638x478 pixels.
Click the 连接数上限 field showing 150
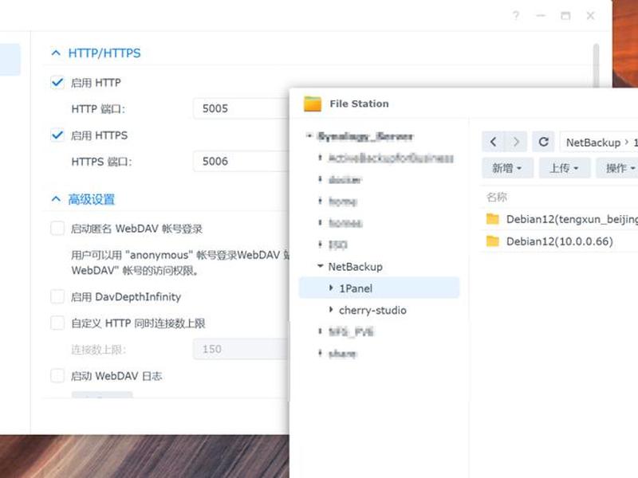(x=241, y=349)
